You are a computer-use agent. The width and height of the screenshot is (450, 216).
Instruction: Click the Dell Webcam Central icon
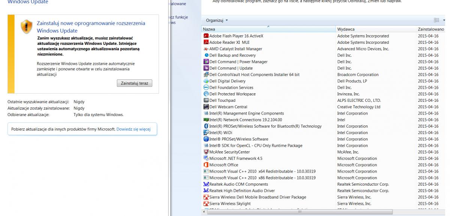(x=206, y=107)
